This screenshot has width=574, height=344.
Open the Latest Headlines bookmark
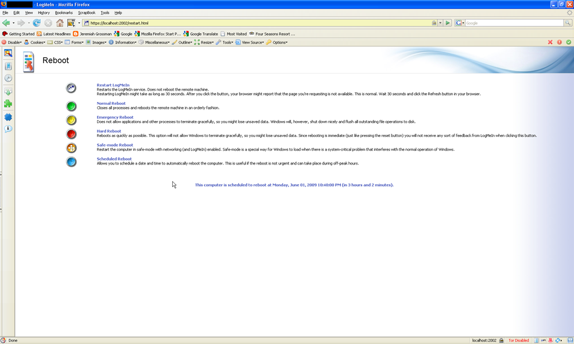click(x=53, y=34)
